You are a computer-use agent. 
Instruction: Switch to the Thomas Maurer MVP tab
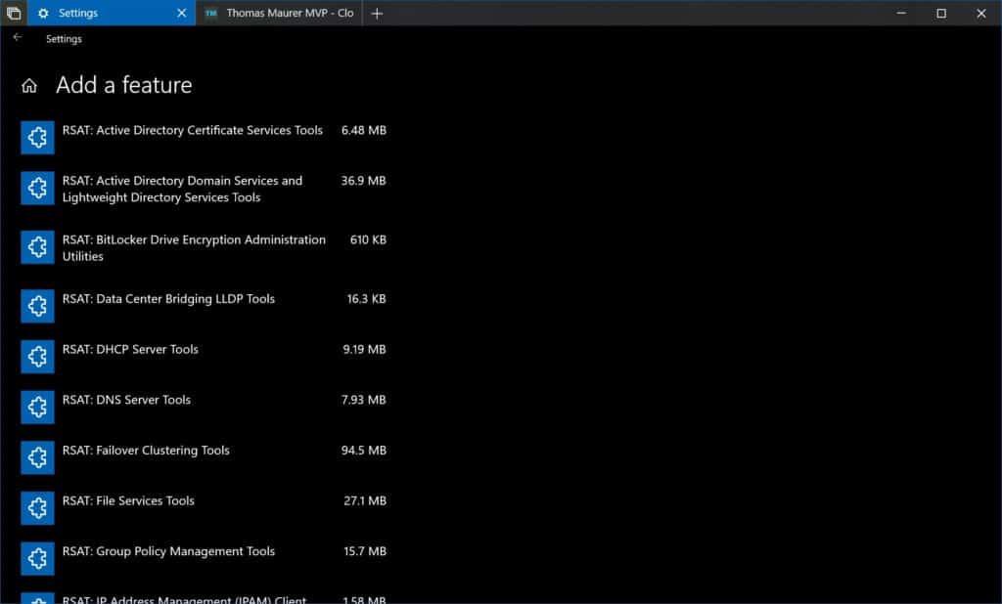pyautogui.click(x=279, y=13)
